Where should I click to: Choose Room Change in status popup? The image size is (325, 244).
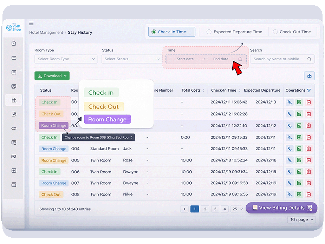point(107,119)
